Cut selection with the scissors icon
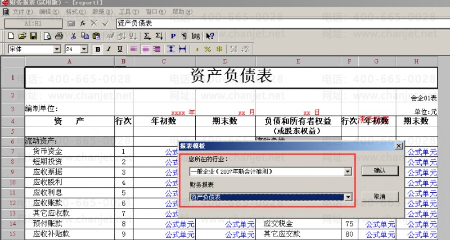Image resolution: width=450 pixels, height=240 pixels. [74, 36]
